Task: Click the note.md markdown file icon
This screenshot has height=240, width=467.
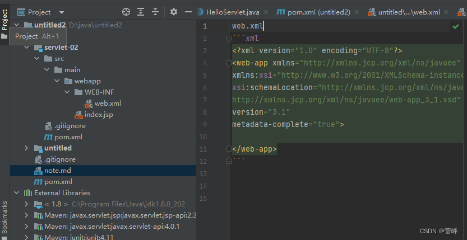Action: tap(38, 171)
